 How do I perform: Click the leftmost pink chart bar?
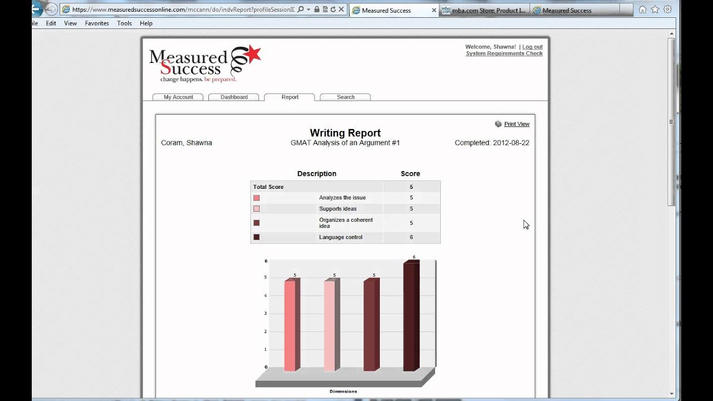point(292,325)
